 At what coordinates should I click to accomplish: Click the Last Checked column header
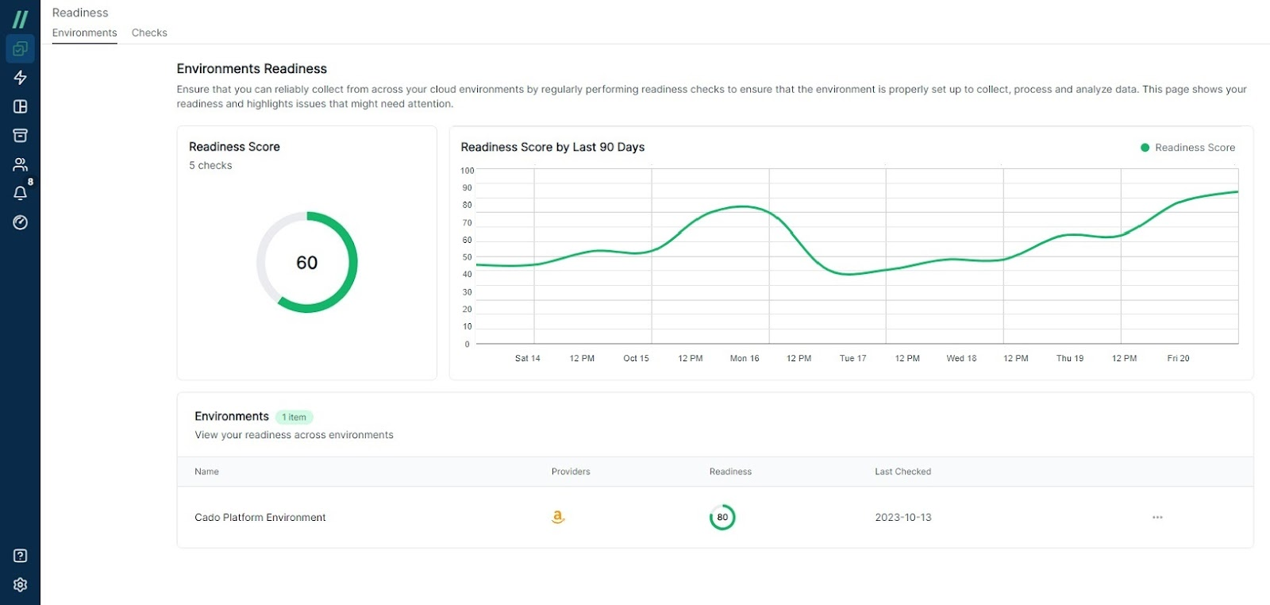pos(903,472)
